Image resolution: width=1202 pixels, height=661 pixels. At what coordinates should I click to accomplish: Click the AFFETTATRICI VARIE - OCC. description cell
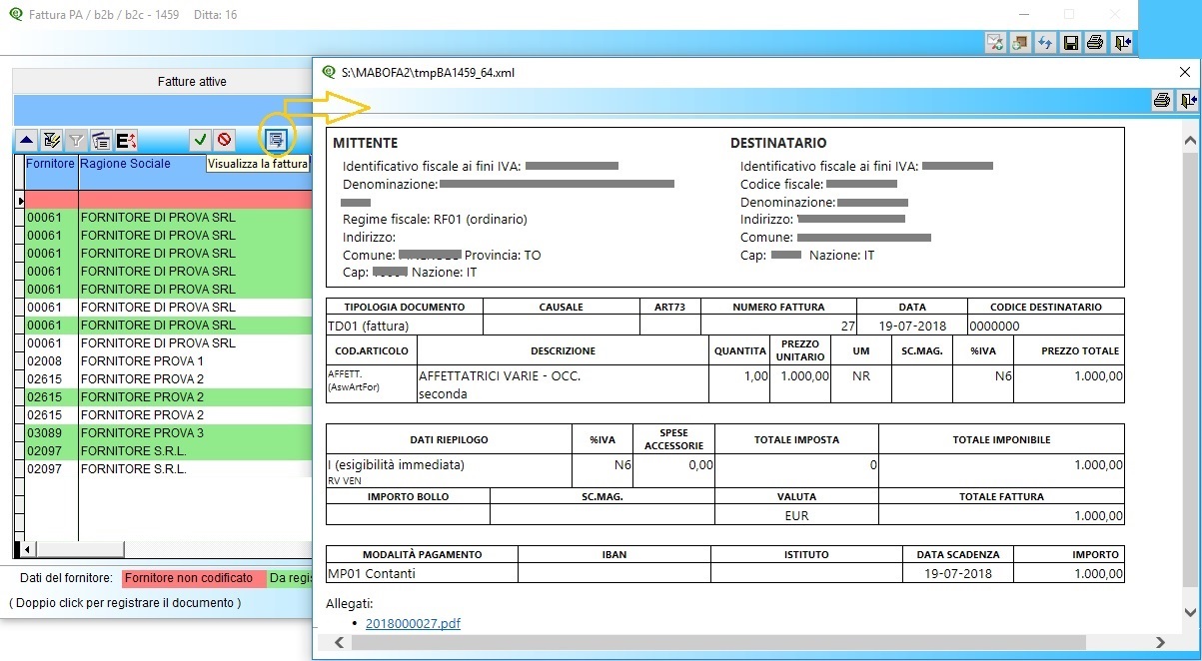tap(563, 384)
